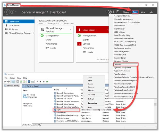Open the Action menu in Services window
Image resolution: width=160 pixels, height=132 pixels.
[12, 78]
